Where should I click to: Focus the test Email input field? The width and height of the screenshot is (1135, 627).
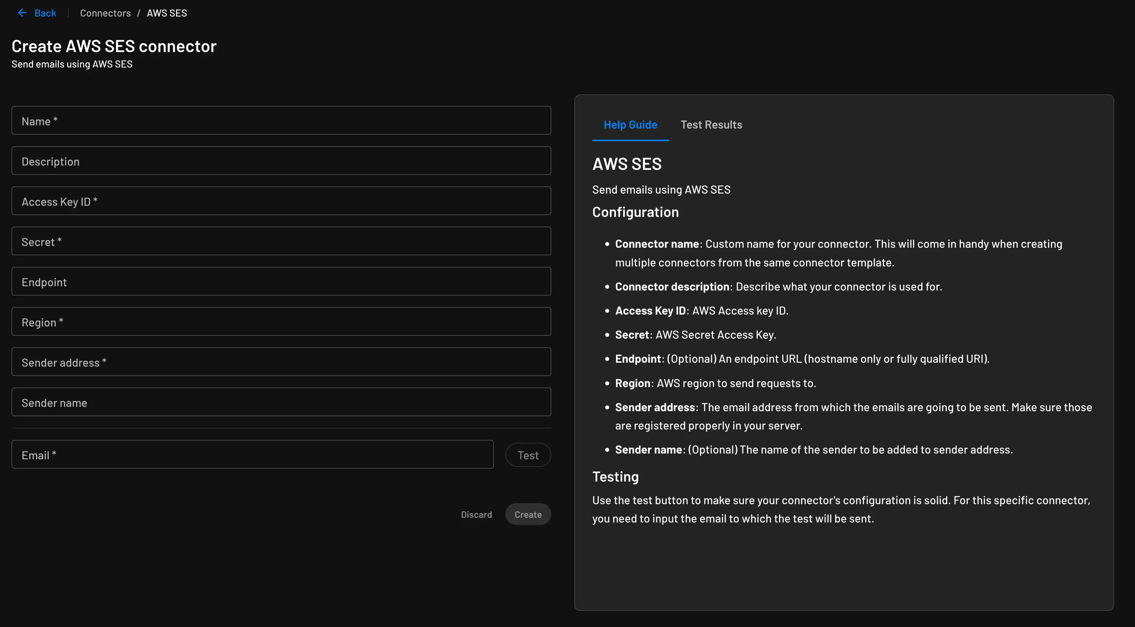pos(253,454)
